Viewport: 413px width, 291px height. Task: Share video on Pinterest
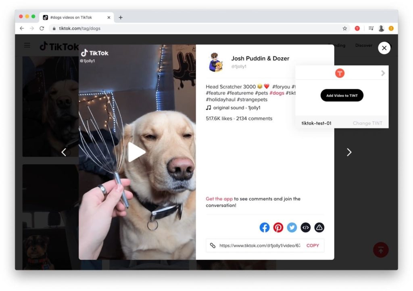278,228
